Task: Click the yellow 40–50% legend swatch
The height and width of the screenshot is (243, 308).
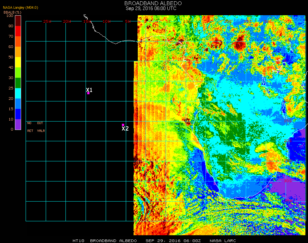Action: (18, 62)
